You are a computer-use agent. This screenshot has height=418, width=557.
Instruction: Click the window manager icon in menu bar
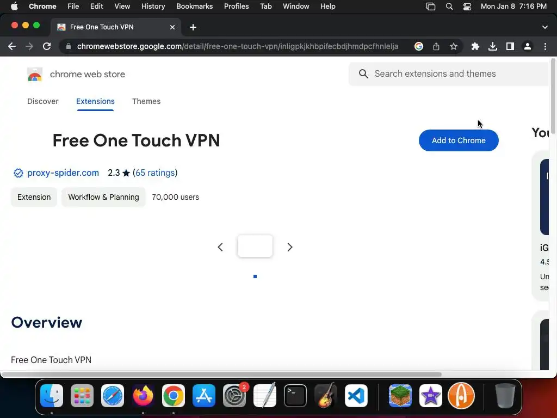tap(431, 7)
